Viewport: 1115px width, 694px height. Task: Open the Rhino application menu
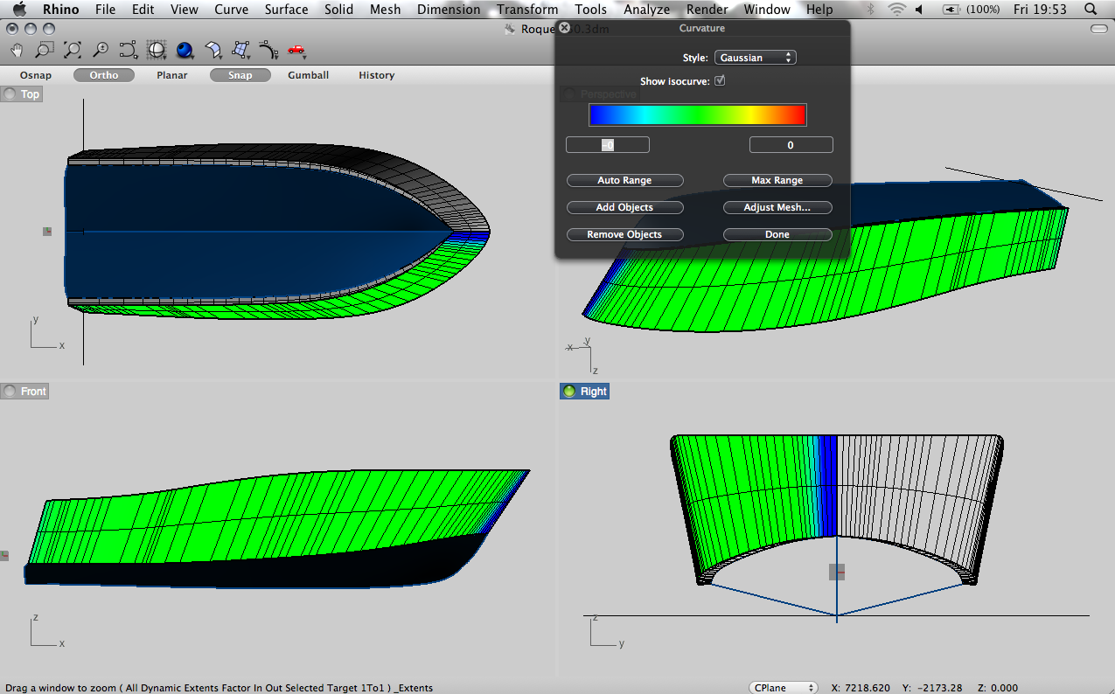coord(60,10)
